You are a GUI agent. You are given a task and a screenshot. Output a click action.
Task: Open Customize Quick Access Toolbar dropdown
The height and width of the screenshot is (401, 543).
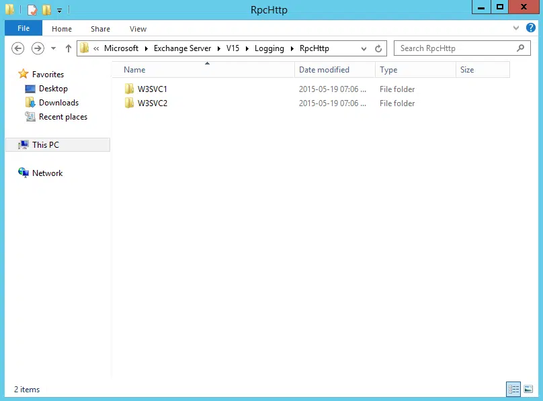click(60, 10)
